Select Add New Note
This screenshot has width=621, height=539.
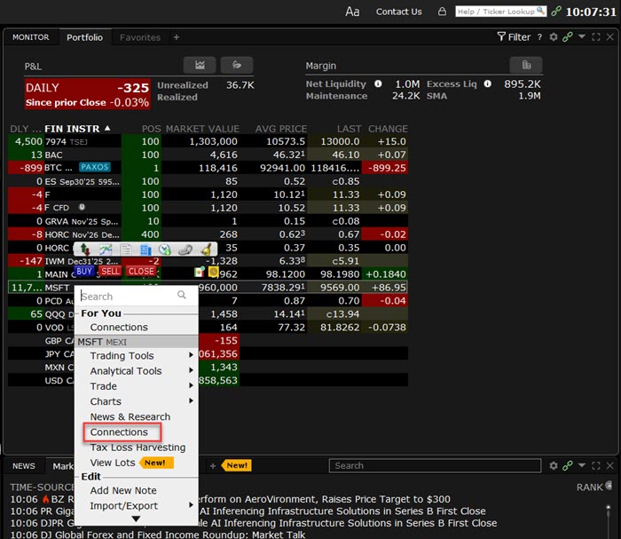123,490
